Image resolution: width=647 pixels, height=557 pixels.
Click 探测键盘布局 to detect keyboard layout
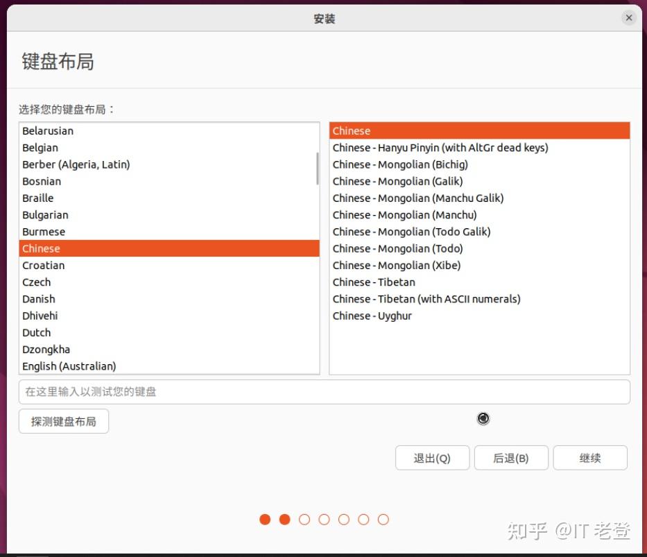tap(63, 421)
